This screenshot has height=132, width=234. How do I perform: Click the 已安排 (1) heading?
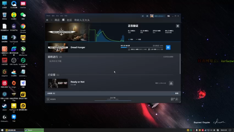pyautogui.click(x=54, y=75)
